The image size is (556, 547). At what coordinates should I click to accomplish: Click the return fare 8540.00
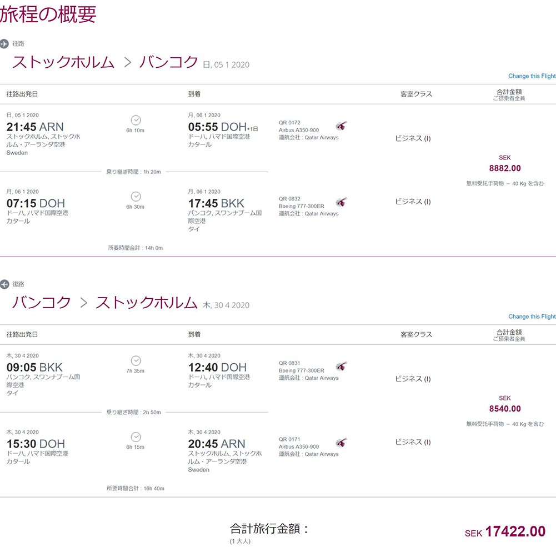(505, 409)
